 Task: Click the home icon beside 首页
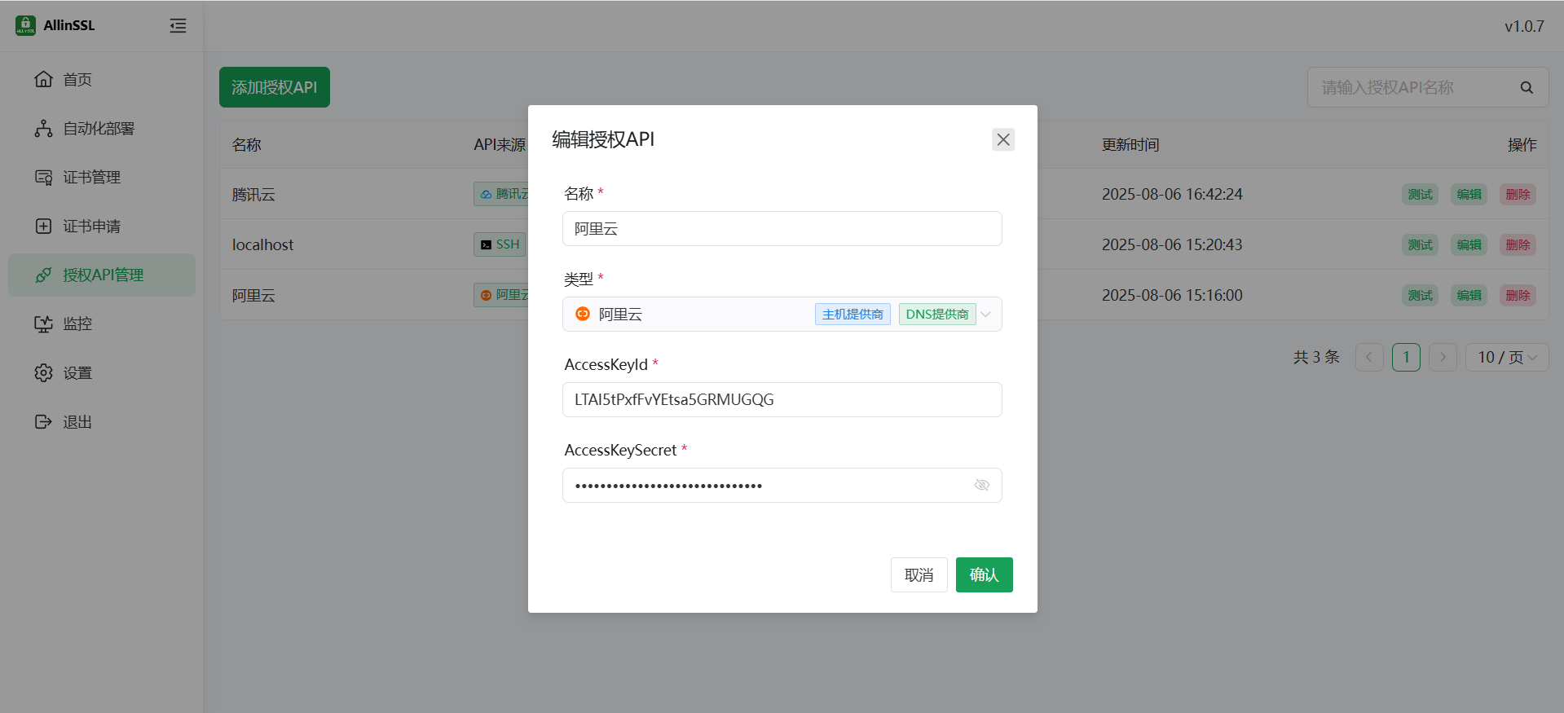click(43, 79)
